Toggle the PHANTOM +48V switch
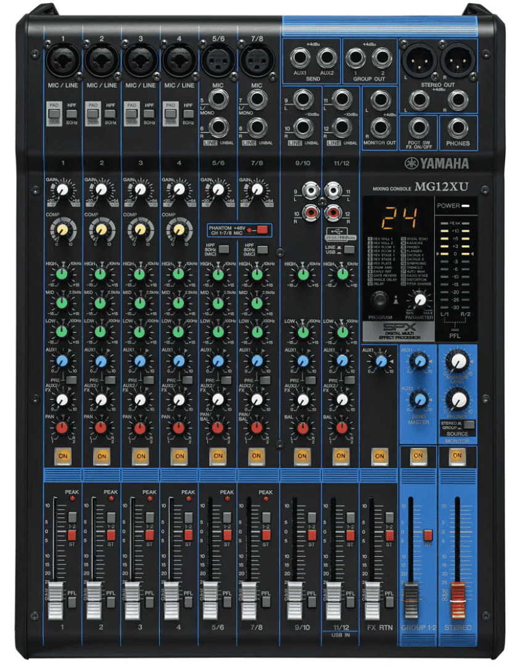The height and width of the screenshot is (666, 520). pos(263,230)
